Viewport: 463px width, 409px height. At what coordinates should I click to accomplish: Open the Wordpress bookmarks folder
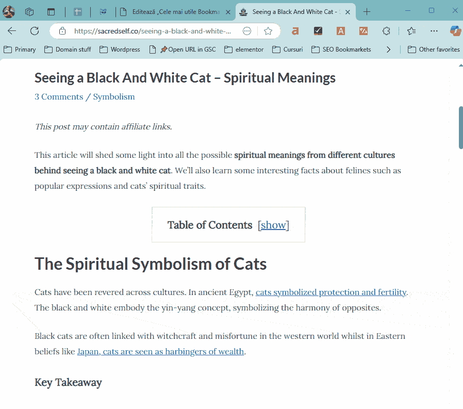coord(120,50)
